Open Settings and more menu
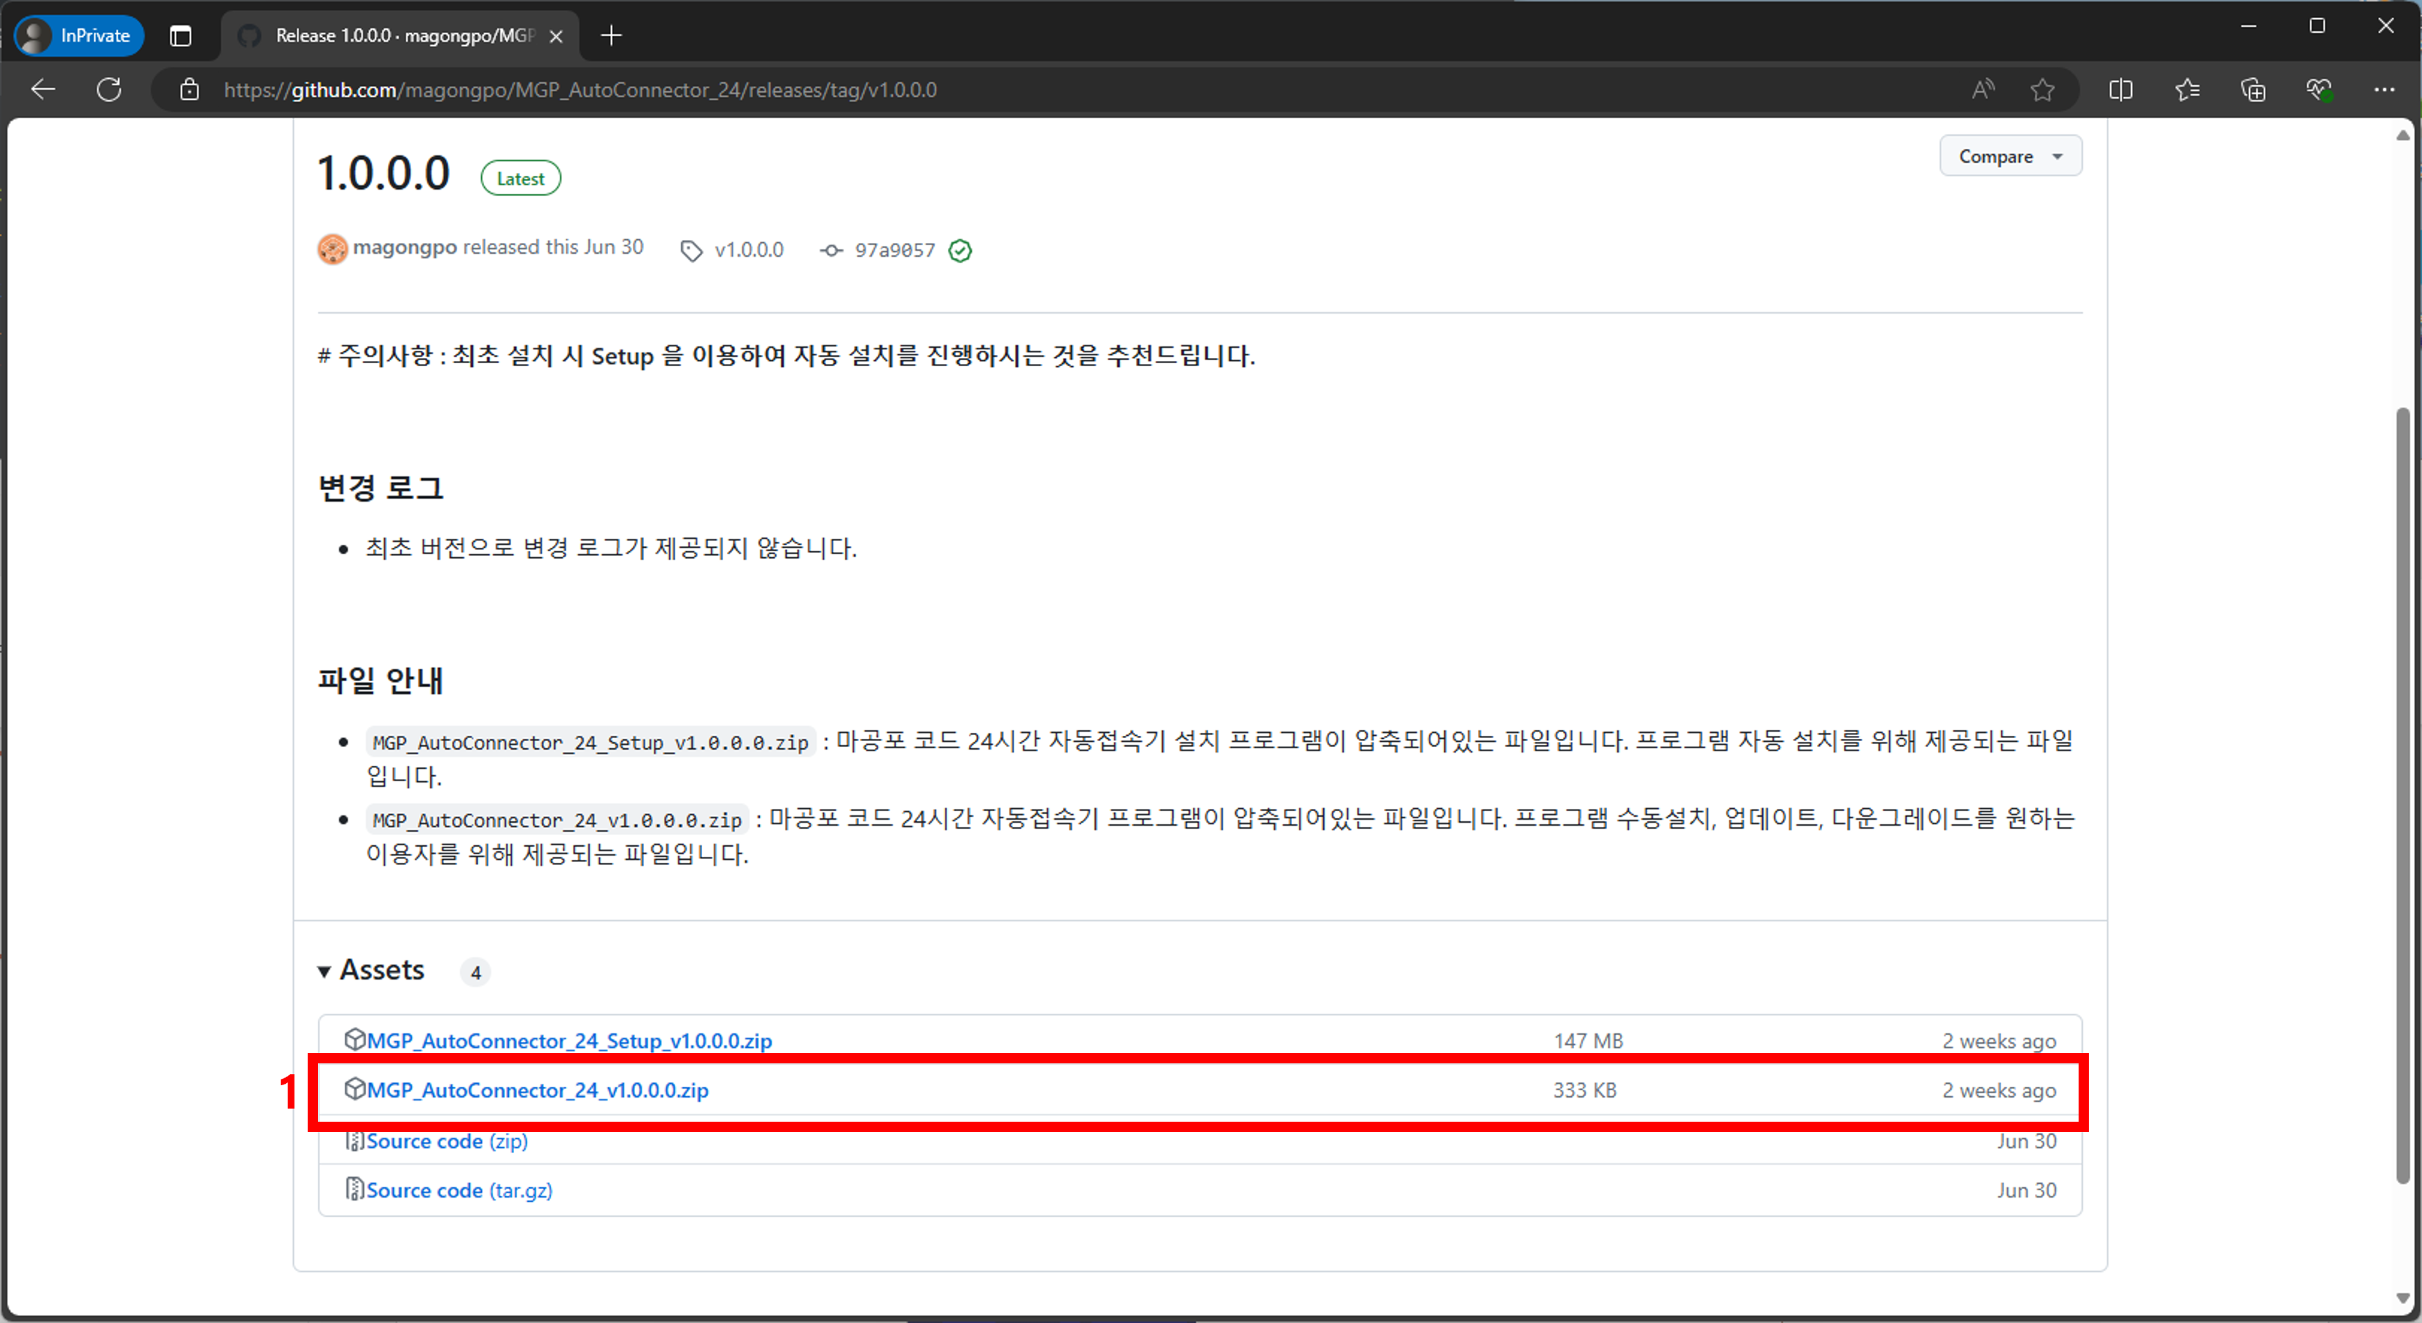The width and height of the screenshot is (2422, 1323). tap(2384, 89)
